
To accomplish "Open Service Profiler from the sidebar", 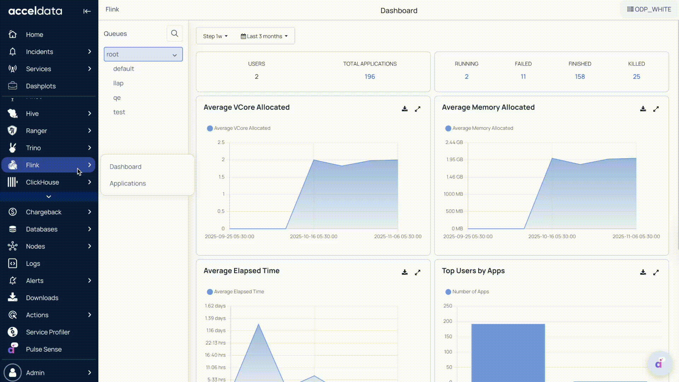I will pos(48,332).
